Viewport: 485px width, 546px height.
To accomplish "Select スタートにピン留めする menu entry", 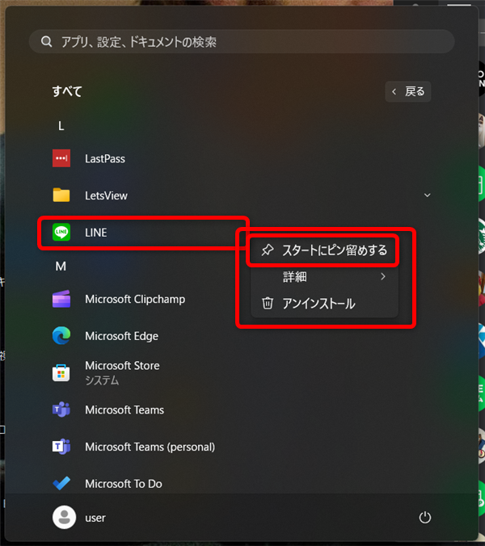I will pyautogui.click(x=324, y=250).
